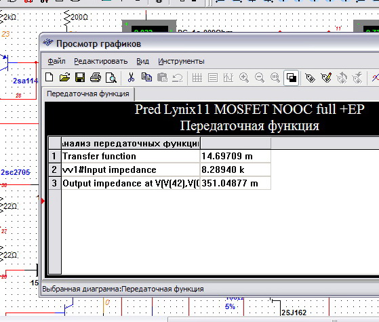The height and width of the screenshot is (322, 379).
Task: Cut selection with the scissors icon
Action: tap(131, 77)
